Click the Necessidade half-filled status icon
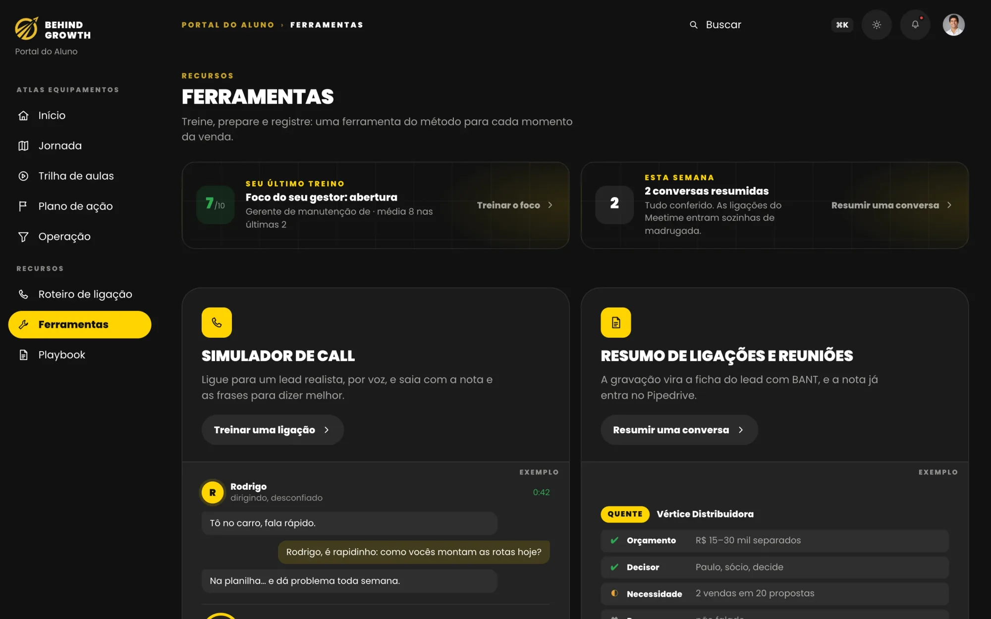The height and width of the screenshot is (619, 991). [614, 593]
